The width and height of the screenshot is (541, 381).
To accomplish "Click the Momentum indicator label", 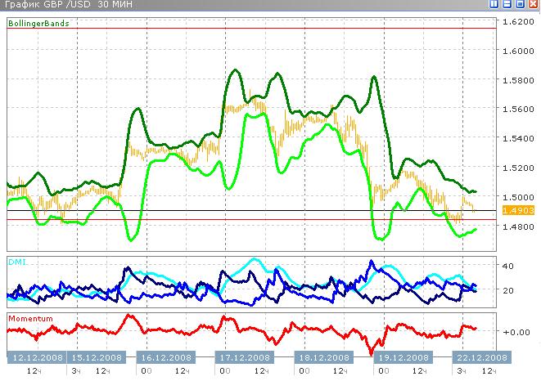I will coord(30,317).
